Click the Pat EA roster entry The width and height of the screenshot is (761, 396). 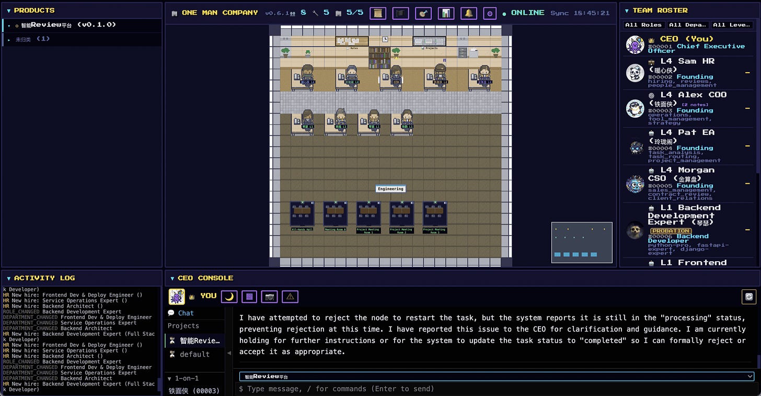pos(688,147)
